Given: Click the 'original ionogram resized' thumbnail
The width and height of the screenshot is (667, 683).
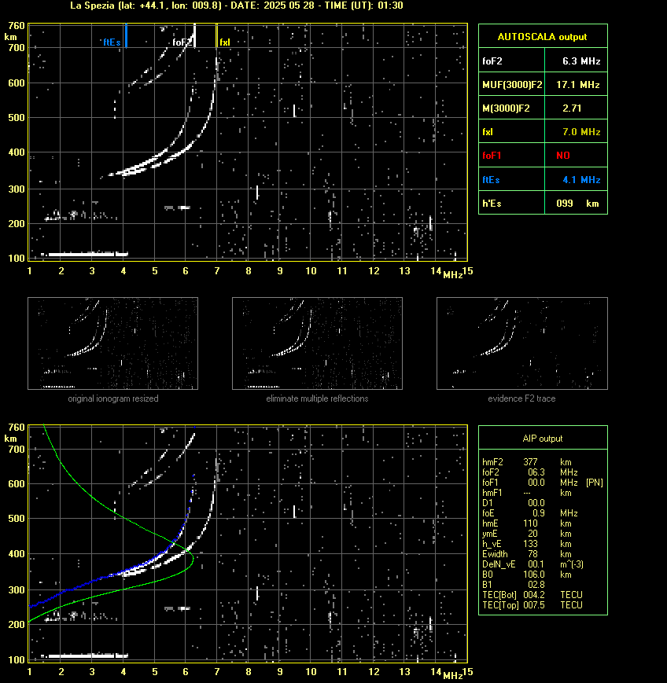Looking at the screenshot, I should (113, 343).
